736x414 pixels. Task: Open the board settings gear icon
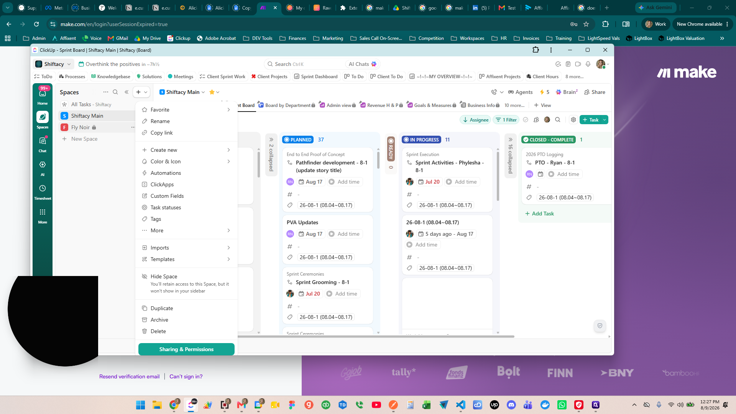tap(573, 120)
